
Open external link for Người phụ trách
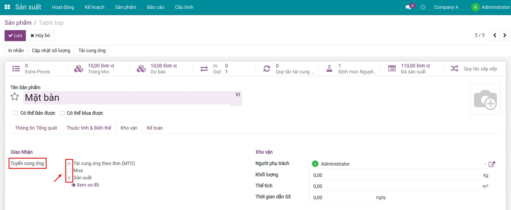pos(492,164)
